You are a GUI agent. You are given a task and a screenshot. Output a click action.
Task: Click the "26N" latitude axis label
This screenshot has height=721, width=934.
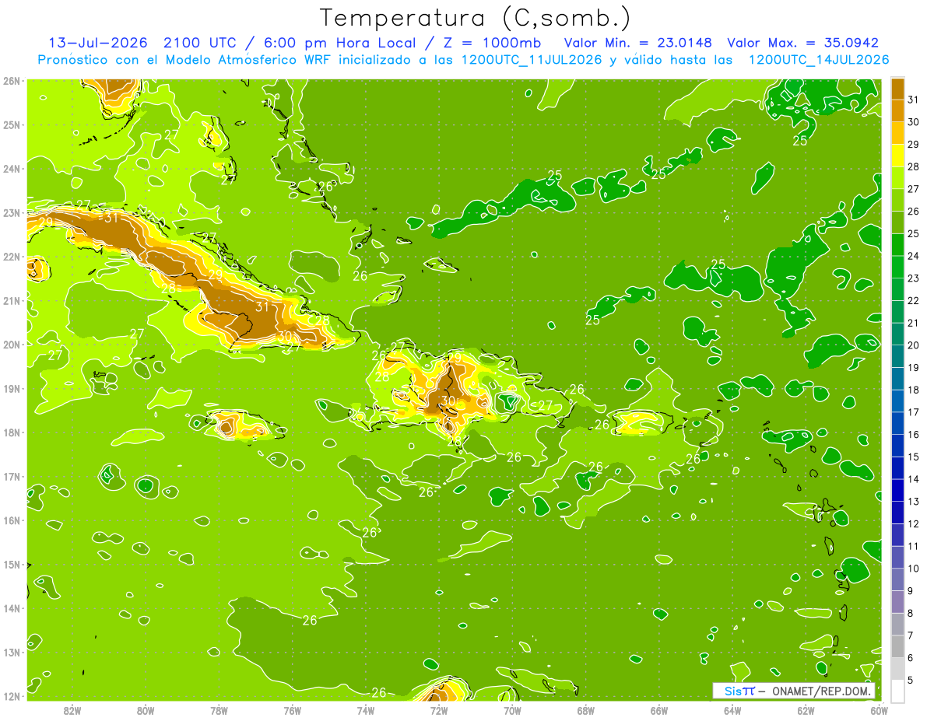coord(12,81)
